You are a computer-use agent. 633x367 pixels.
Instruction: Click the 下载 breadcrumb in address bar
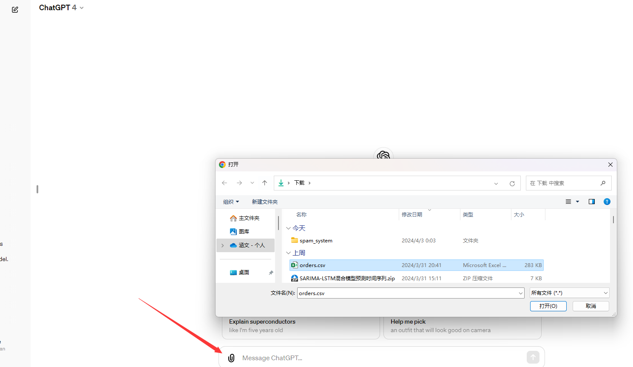pos(299,183)
